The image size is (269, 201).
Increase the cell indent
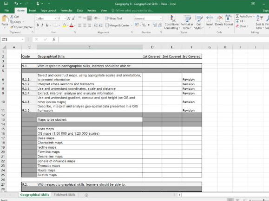pyautogui.click(x=101, y=25)
